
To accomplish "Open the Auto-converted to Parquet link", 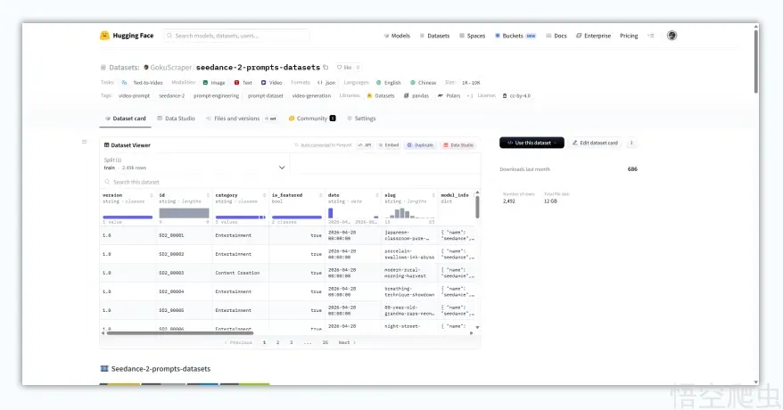I will pos(323,145).
